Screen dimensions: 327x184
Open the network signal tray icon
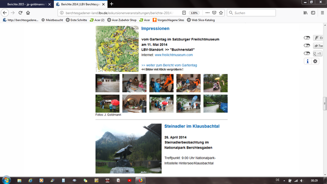[296, 181]
